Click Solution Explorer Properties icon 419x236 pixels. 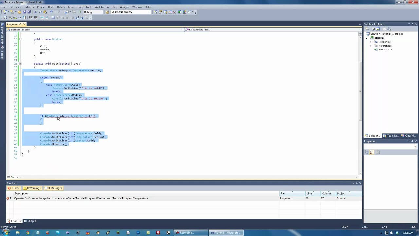[367, 29]
